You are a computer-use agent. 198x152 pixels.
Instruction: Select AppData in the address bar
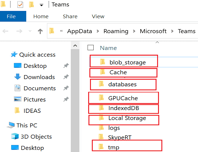(x=80, y=31)
